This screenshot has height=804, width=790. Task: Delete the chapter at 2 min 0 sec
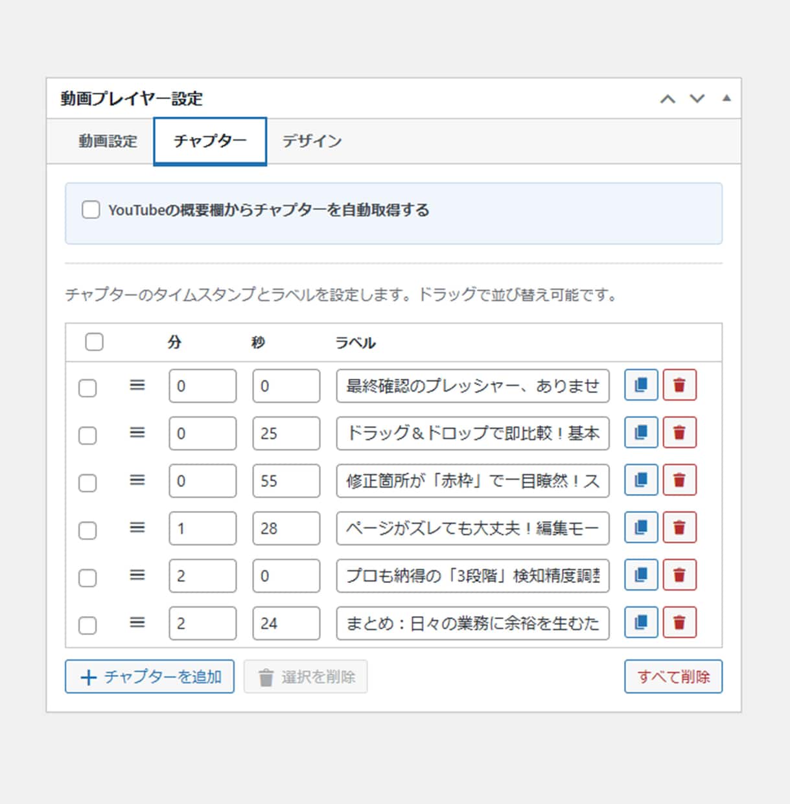tap(679, 574)
